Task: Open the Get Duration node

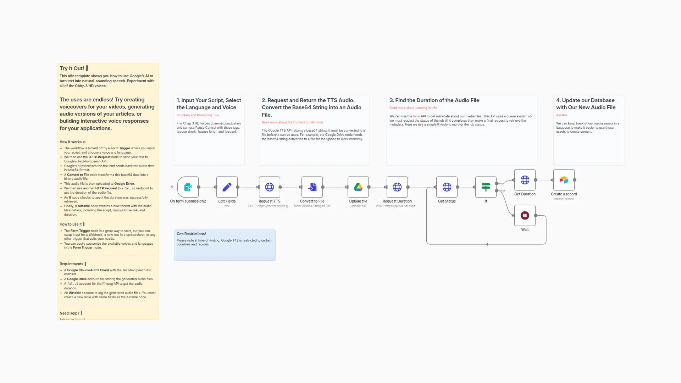Action: click(x=525, y=180)
